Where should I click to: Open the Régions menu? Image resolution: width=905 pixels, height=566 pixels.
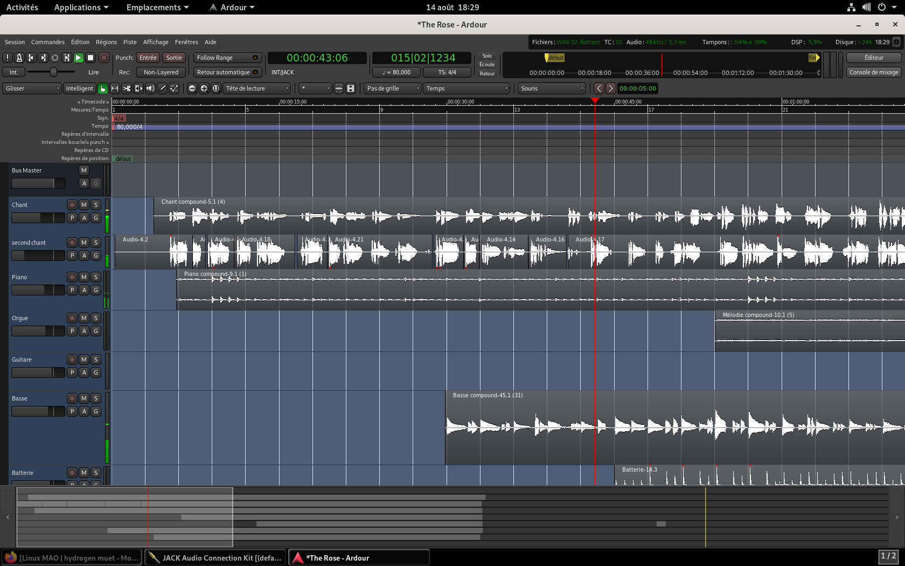pyautogui.click(x=106, y=42)
